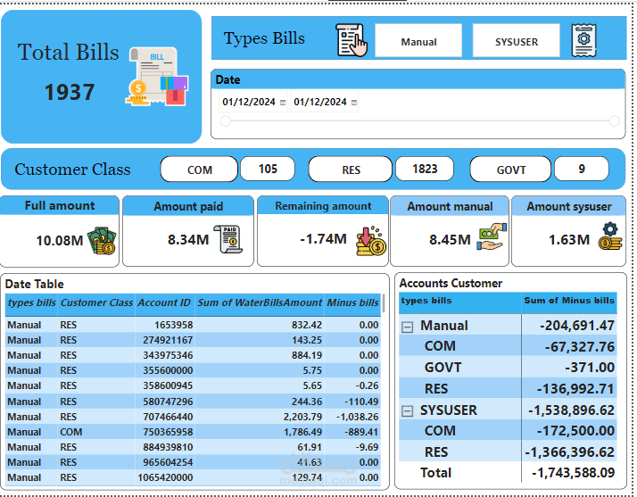Sort by Sum of Minus bills matrix header

(x=569, y=301)
